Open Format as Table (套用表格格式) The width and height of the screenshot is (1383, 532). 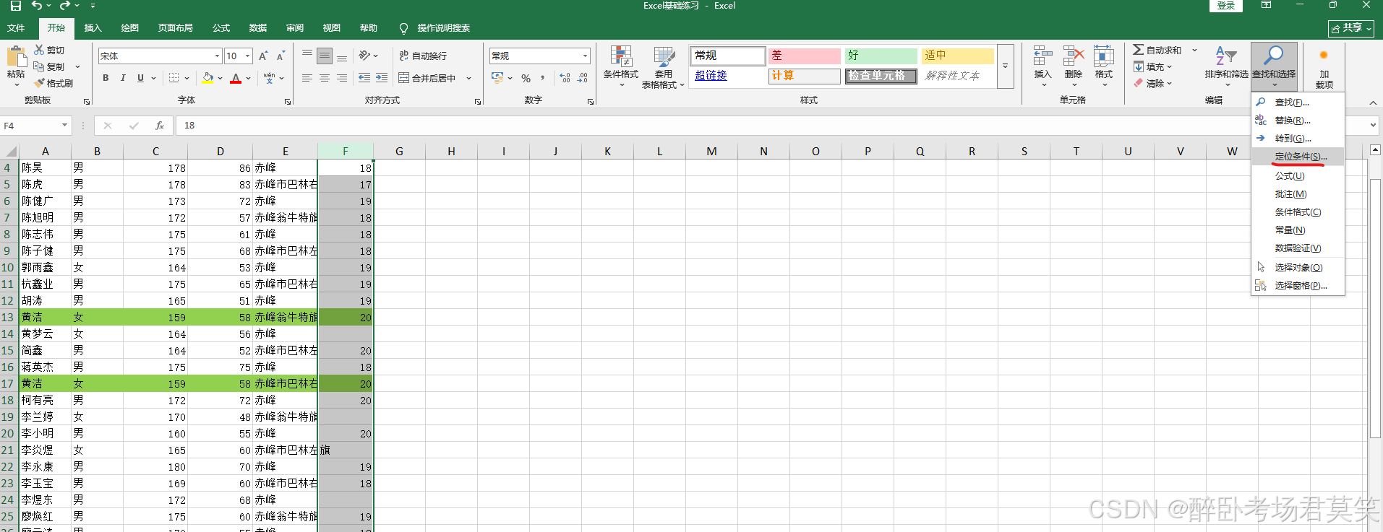pos(663,66)
